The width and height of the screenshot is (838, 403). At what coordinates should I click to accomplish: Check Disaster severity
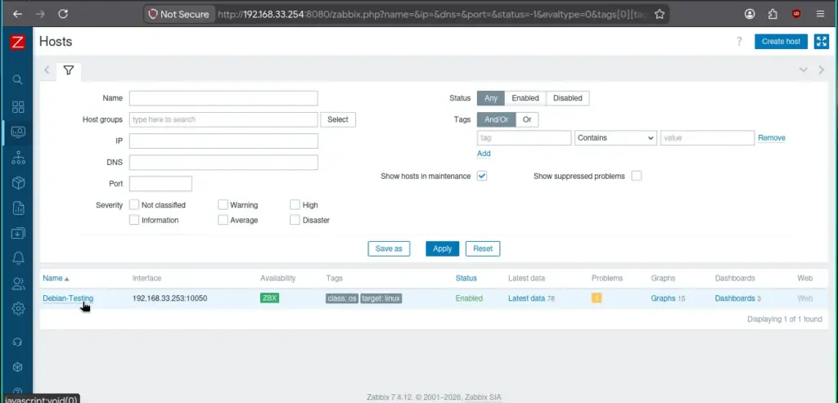click(x=295, y=220)
